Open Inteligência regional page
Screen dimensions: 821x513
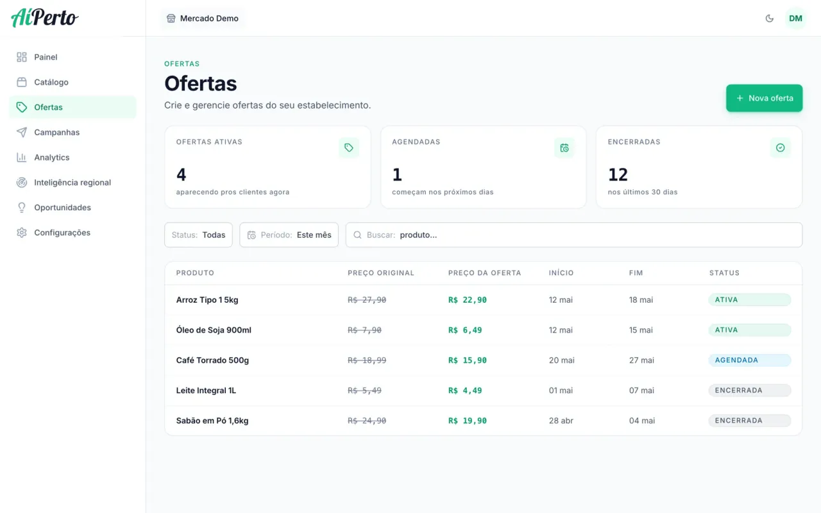pos(72,182)
